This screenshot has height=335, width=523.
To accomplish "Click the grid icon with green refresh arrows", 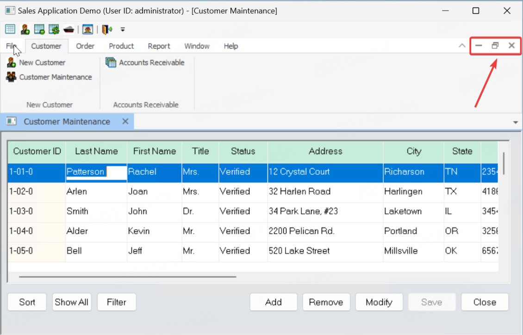I will click(54, 30).
